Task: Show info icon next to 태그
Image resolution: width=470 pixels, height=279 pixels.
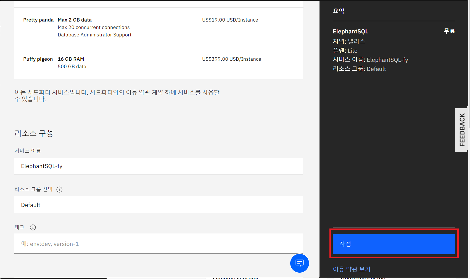Action: pos(33,227)
